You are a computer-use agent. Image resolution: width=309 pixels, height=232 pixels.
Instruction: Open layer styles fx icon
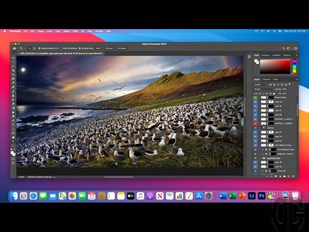tap(271, 176)
